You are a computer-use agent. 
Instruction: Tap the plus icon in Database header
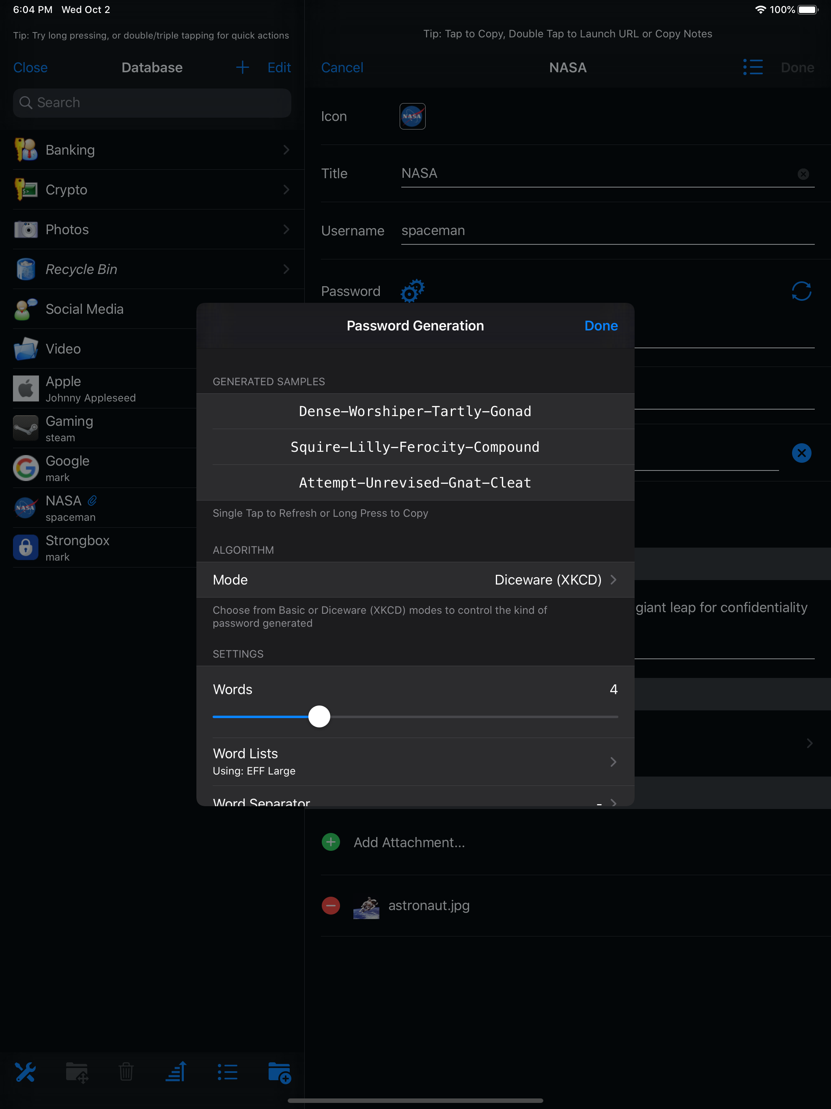coord(243,67)
